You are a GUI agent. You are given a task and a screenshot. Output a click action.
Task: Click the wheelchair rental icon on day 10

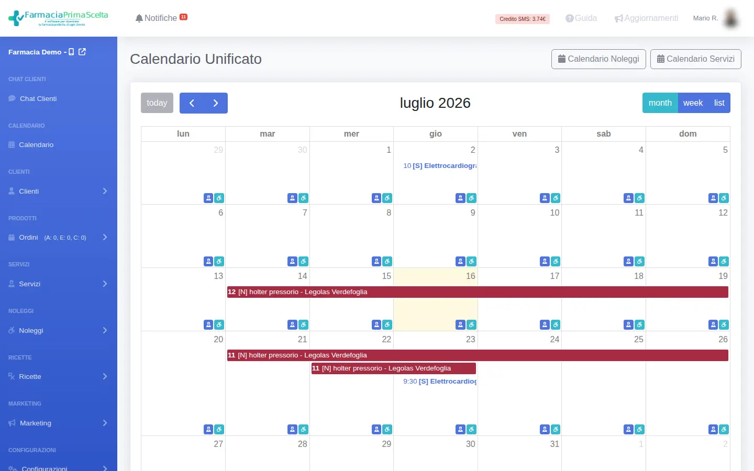[x=556, y=261]
